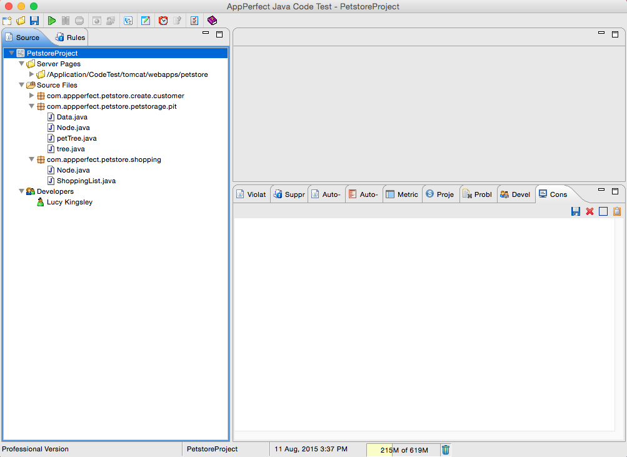Viewport: 627px width, 457px height.
Task: Click PetstoreProject in the status bar
Action: 212,449
